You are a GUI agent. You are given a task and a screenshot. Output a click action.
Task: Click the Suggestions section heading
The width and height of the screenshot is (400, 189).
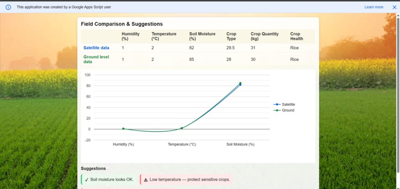click(93, 168)
